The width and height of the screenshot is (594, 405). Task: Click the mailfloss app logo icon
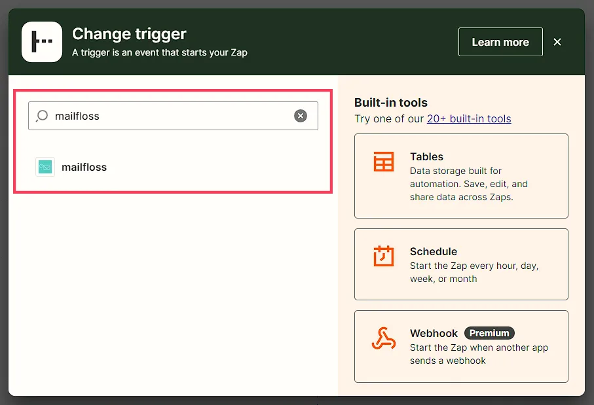click(x=45, y=167)
